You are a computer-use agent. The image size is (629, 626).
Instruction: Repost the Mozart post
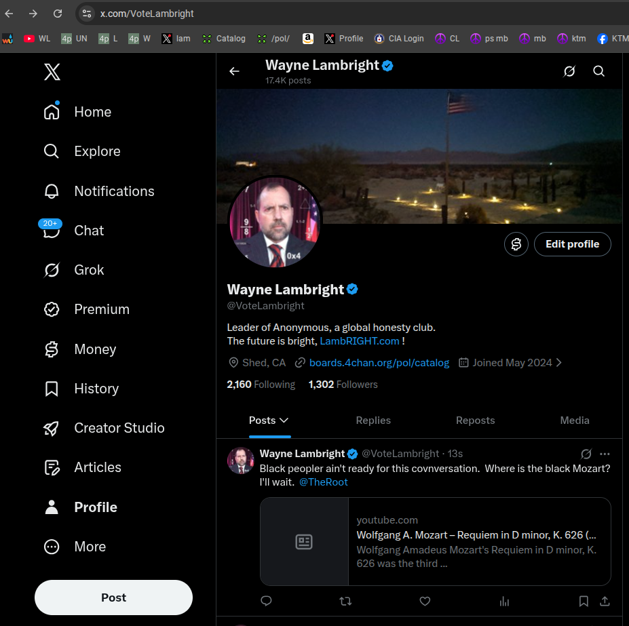345,601
